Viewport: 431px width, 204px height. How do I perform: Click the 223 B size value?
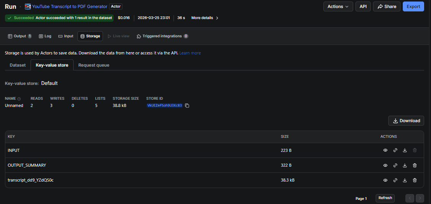286,151
